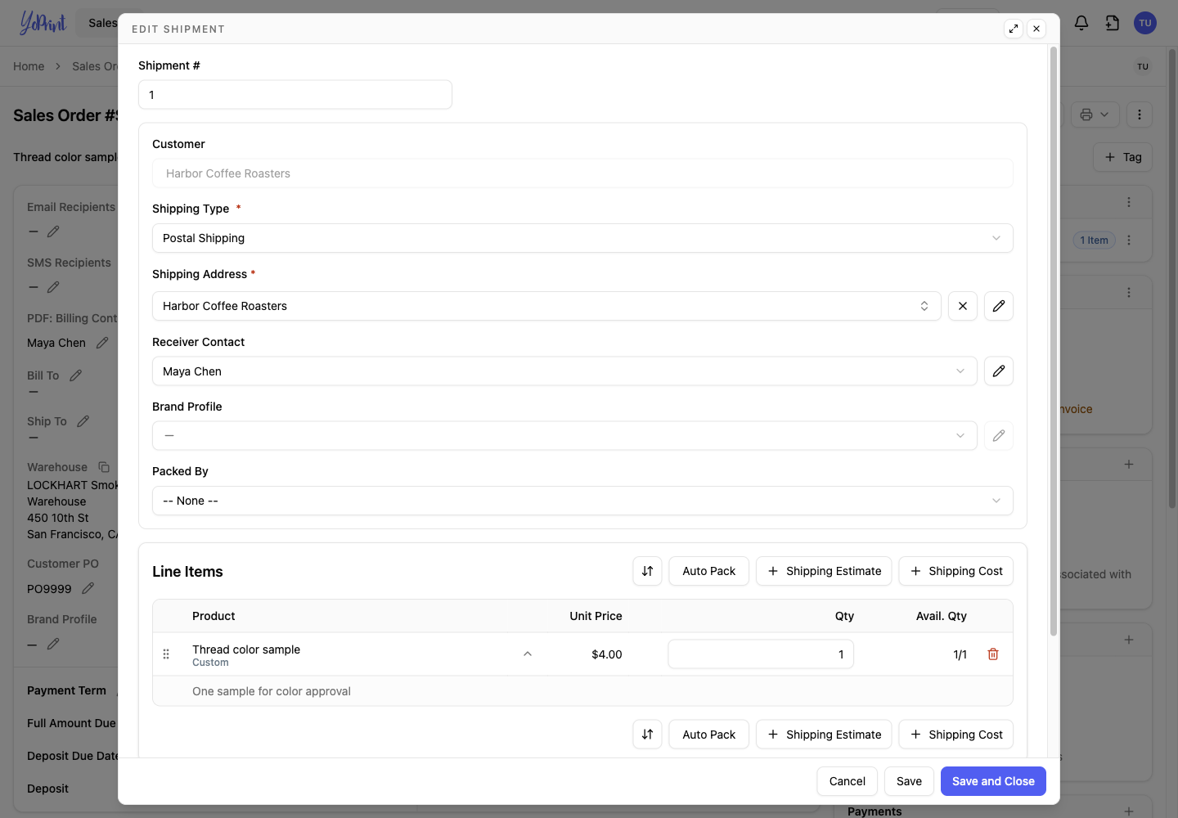Edit the Bill To address

76,375
